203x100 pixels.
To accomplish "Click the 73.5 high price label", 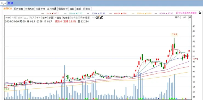I will coord(174,34).
